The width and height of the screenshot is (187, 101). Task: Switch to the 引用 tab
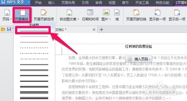click(85, 3)
